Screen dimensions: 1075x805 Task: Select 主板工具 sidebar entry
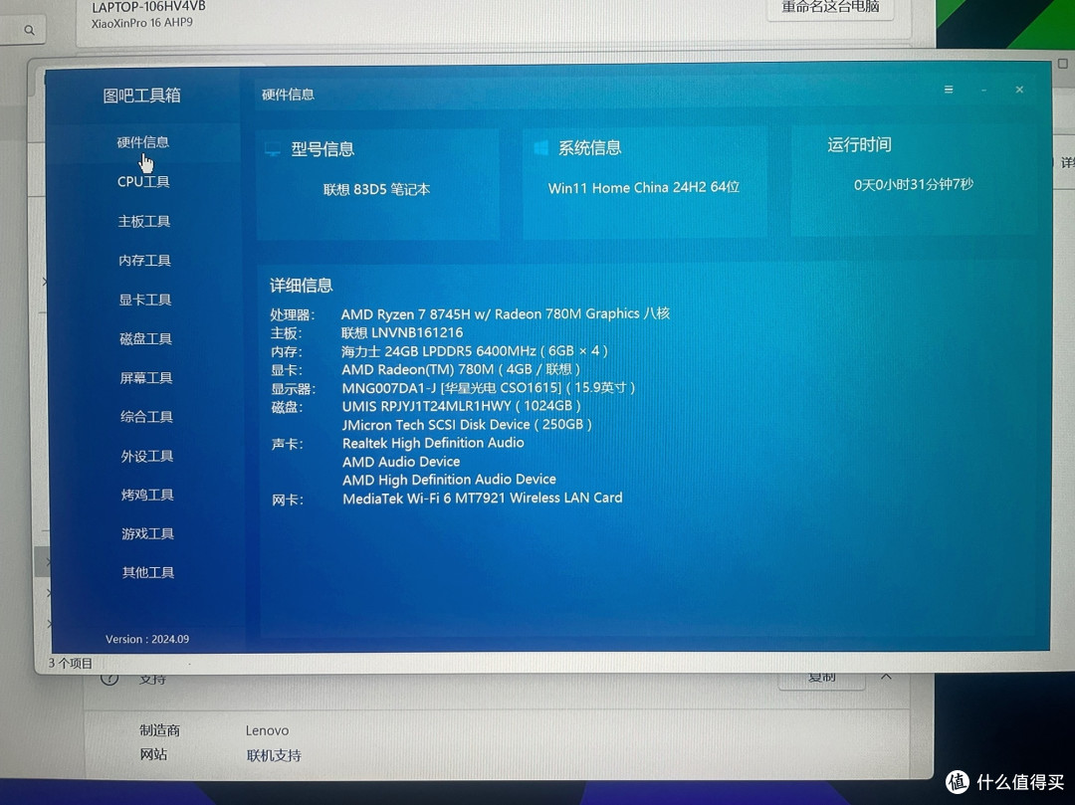click(144, 221)
